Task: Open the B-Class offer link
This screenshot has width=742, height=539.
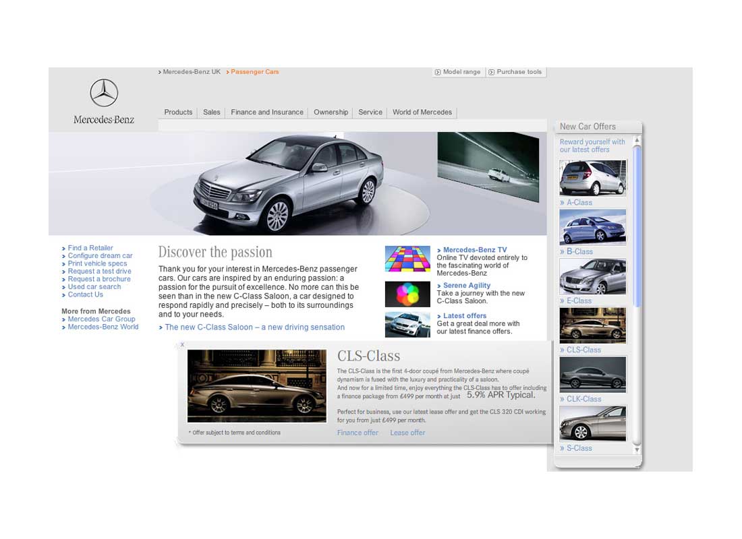Action: tap(579, 251)
